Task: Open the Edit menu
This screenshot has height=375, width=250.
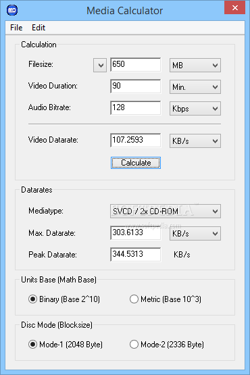Action: click(39, 28)
